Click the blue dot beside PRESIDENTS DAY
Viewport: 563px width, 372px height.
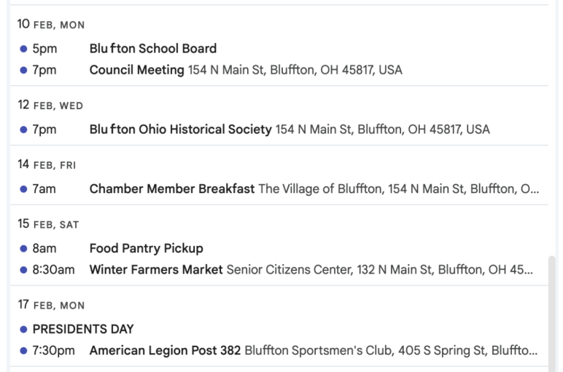click(23, 329)
